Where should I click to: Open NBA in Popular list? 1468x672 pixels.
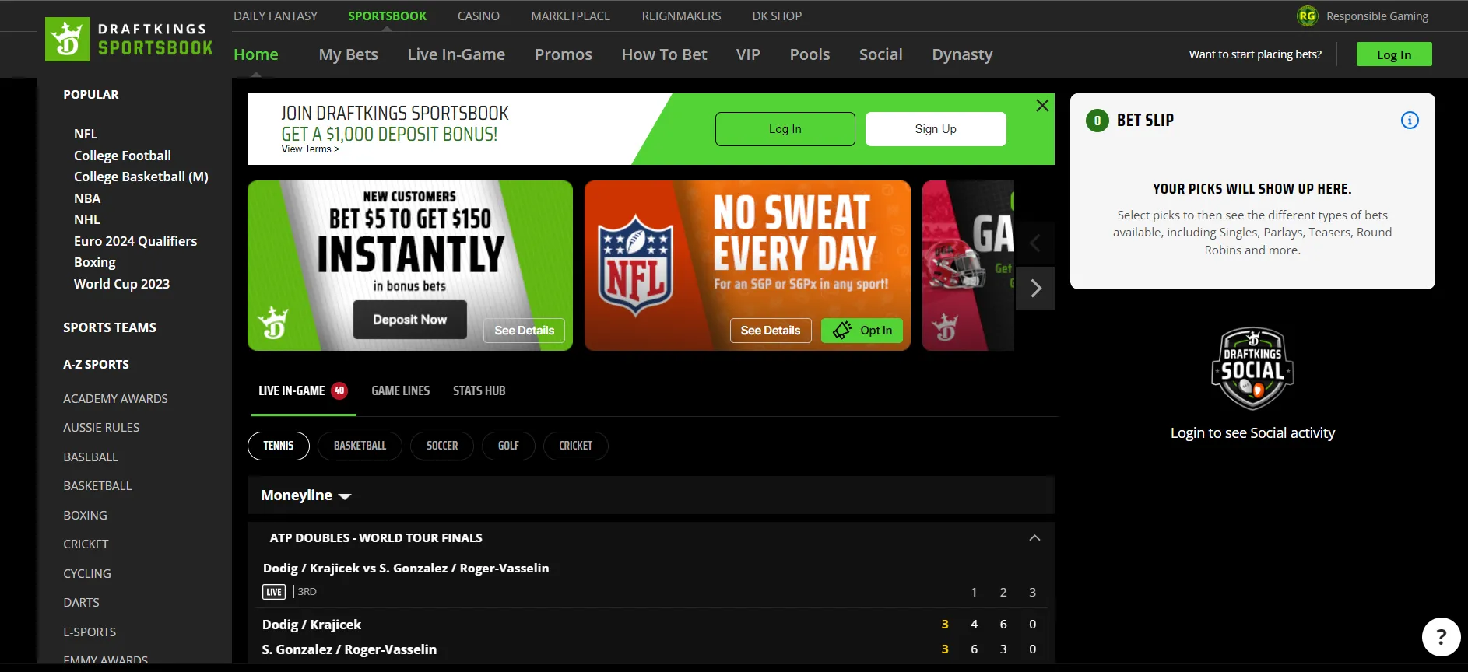tap(87, 198)
